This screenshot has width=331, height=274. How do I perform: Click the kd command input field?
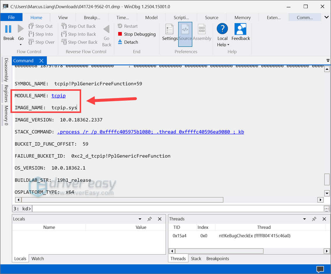(x=178, y=209)
